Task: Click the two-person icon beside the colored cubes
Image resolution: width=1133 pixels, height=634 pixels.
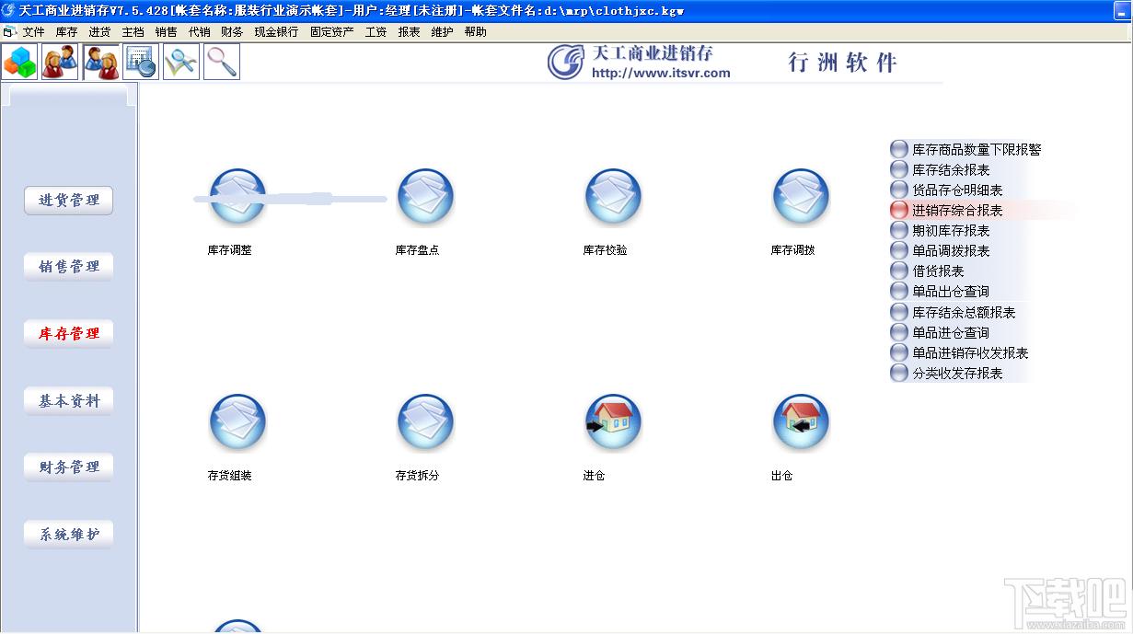Action: (x=60, y=62)
